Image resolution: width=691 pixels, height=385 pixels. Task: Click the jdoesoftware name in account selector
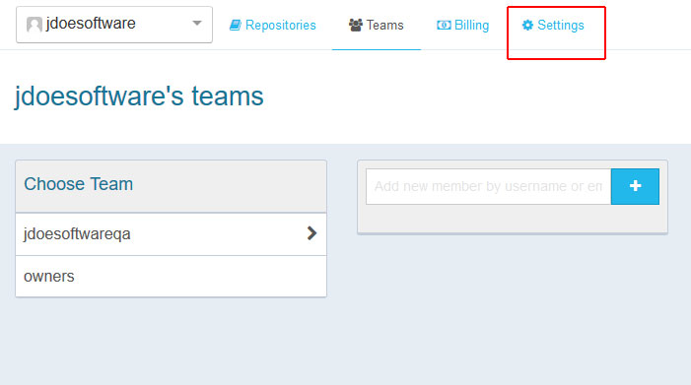91,24
